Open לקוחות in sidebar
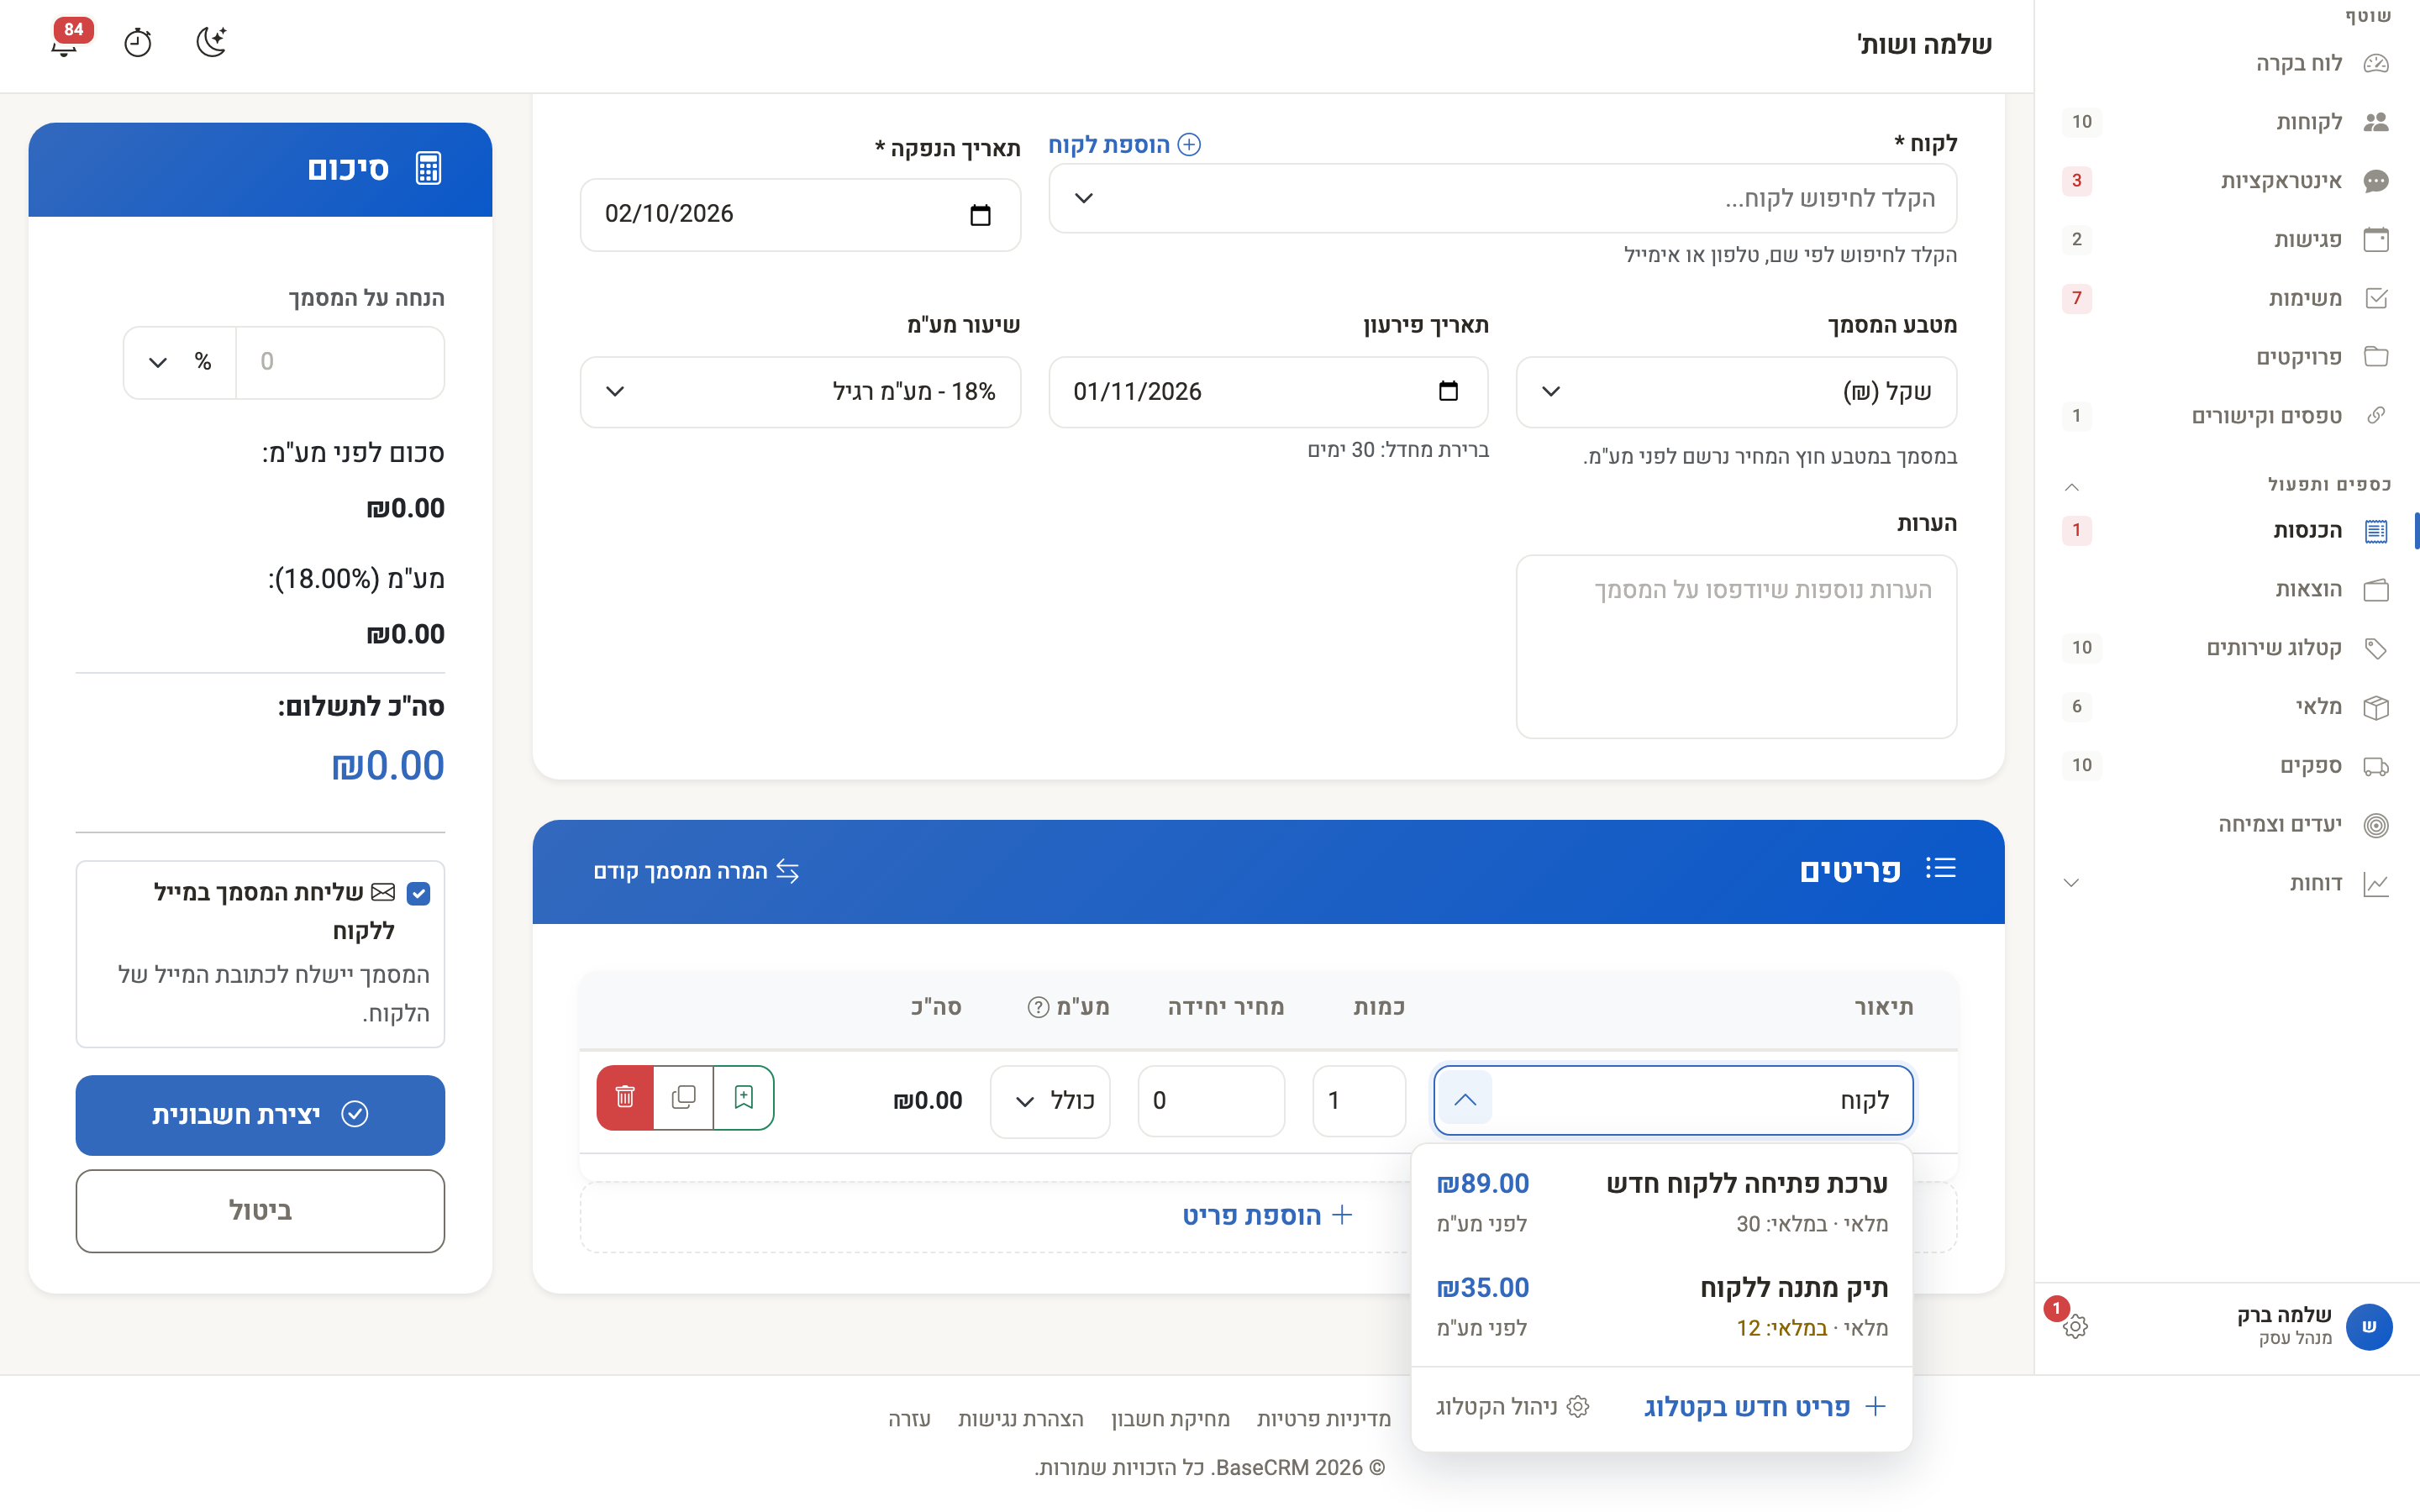This screenshot has width=2420, height=1512. (x=2226, y=122)
